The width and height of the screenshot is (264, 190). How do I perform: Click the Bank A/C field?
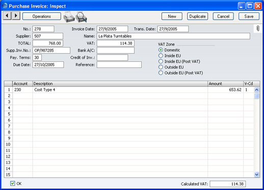[x=116, y=51]
